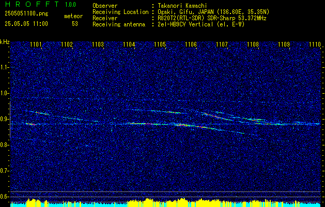Screen dimensions: 325x207
Task: Click the meteor count 53
Action: point(75,24)
